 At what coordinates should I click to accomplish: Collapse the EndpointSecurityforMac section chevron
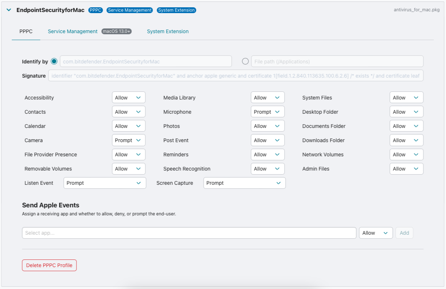(x=9, y=10)
